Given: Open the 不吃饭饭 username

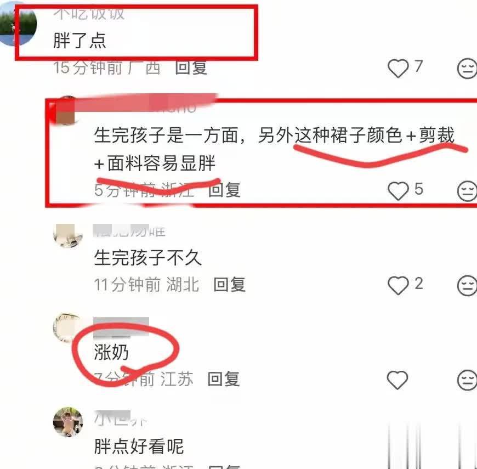Looking at the screenshot, I should click(89, 14).
